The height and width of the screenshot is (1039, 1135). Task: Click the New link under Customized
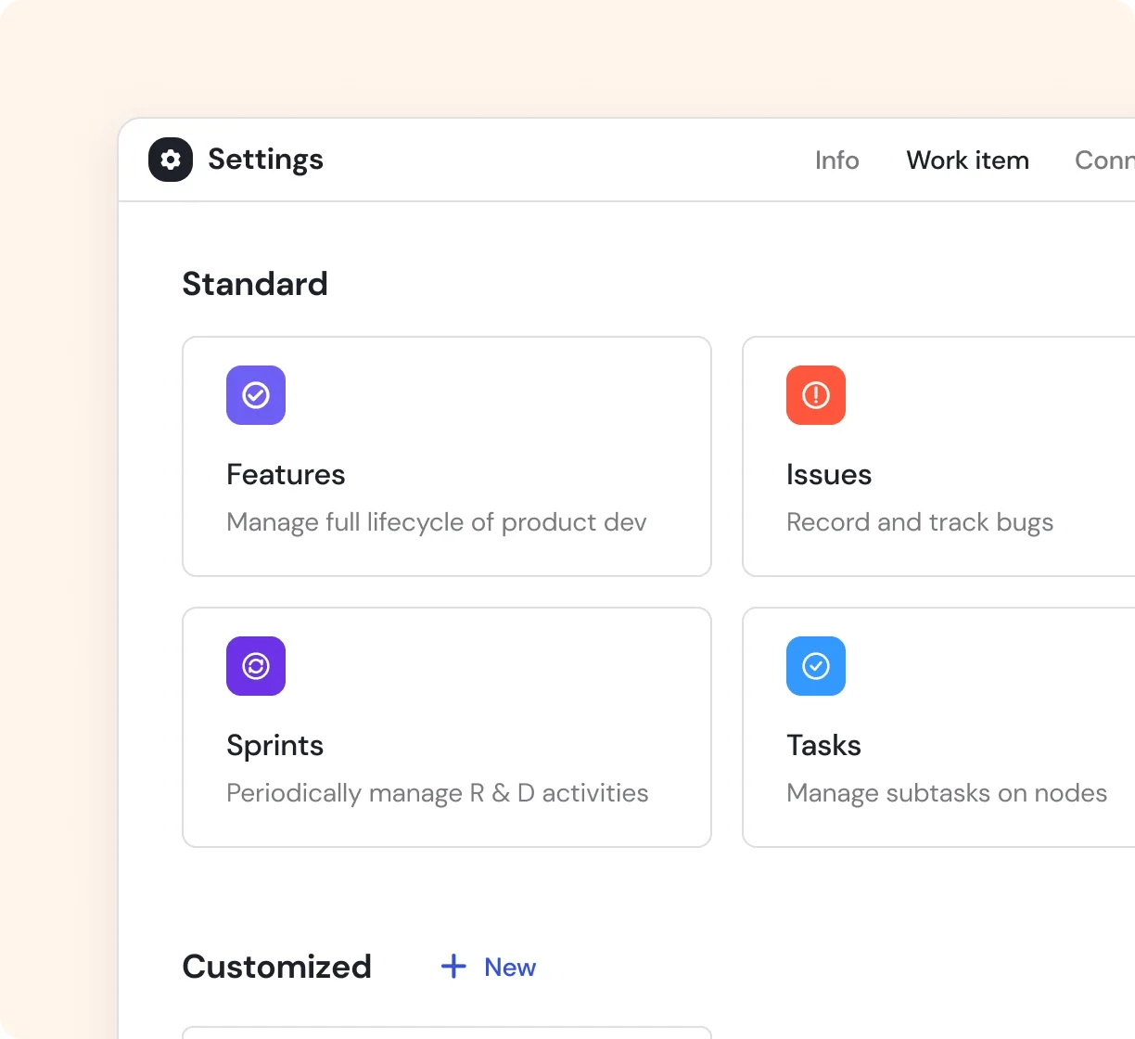click(510, 967)
